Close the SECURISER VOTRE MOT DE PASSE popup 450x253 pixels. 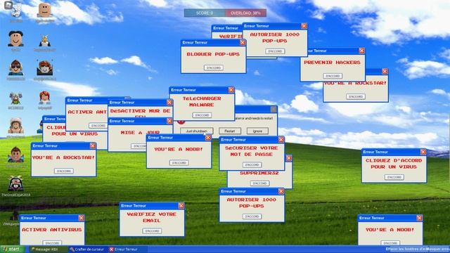(281, 140)
